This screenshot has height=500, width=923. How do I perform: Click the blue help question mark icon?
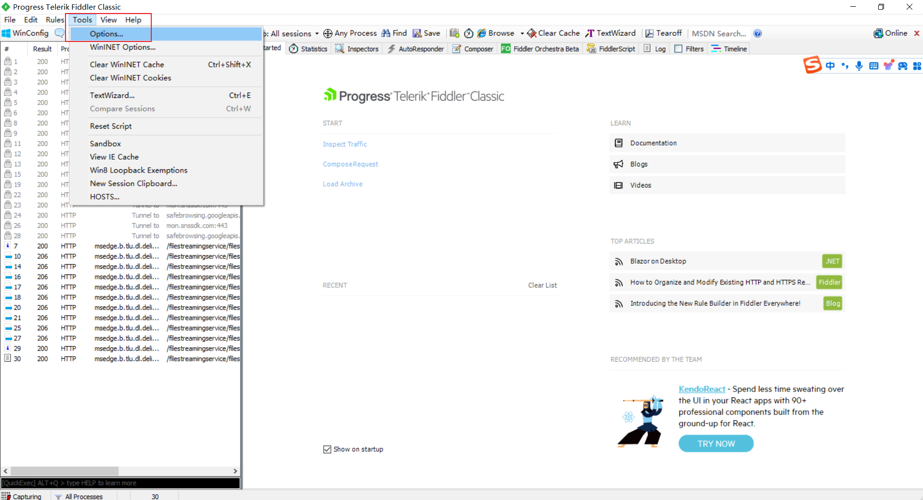point(757,33)
